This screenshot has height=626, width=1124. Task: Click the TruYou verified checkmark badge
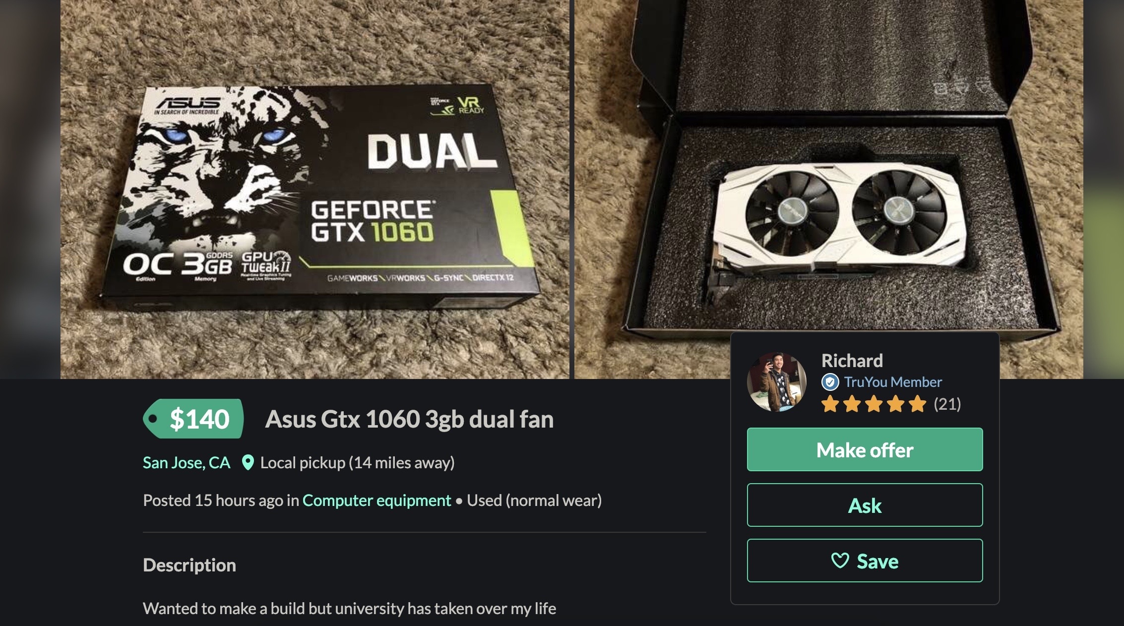830,382
